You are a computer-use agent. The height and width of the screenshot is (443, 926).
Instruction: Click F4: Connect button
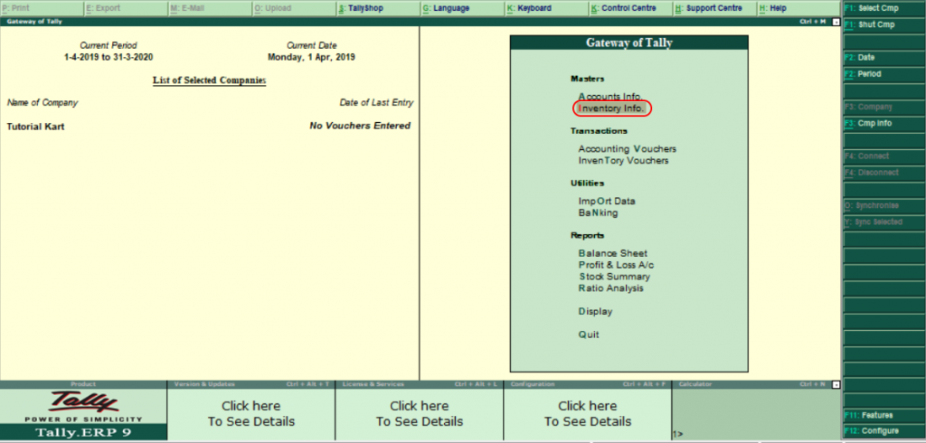(x=883, y=156)
